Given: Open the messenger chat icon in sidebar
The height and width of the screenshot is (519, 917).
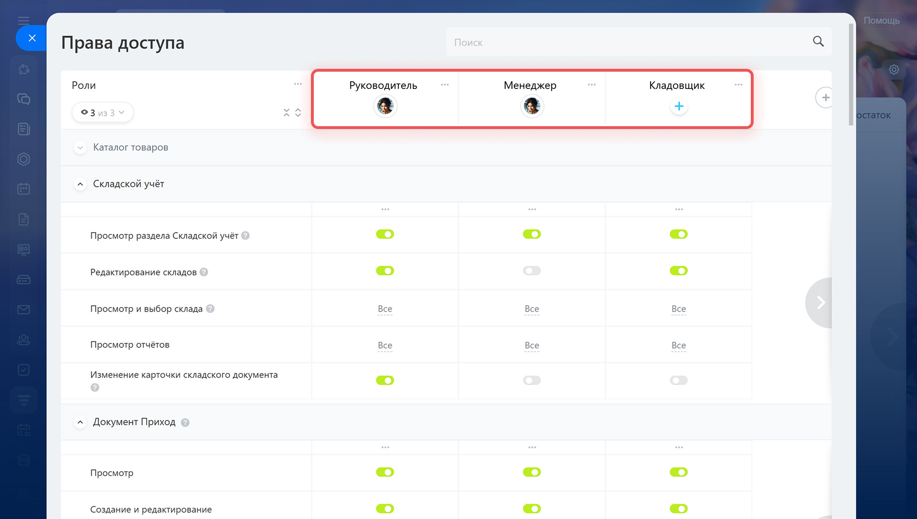Looking at the screenshot, I should coord(23,99).
